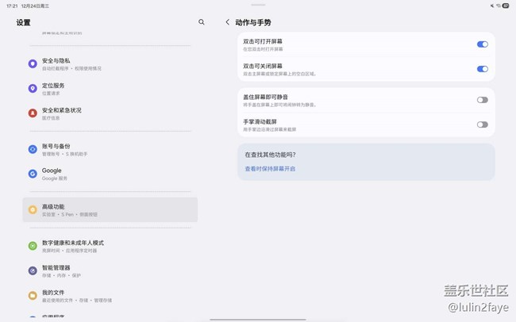This screenshot has width=516, height=322.
Task: Select 高级功能 in settings list
Action: [110, 209]
